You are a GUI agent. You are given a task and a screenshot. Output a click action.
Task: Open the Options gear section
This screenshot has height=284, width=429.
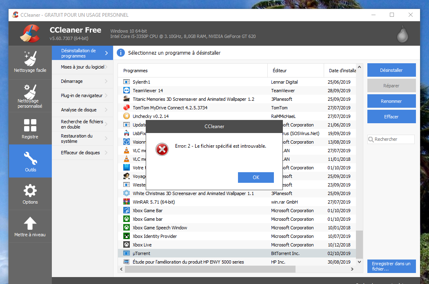pos(30,194)
